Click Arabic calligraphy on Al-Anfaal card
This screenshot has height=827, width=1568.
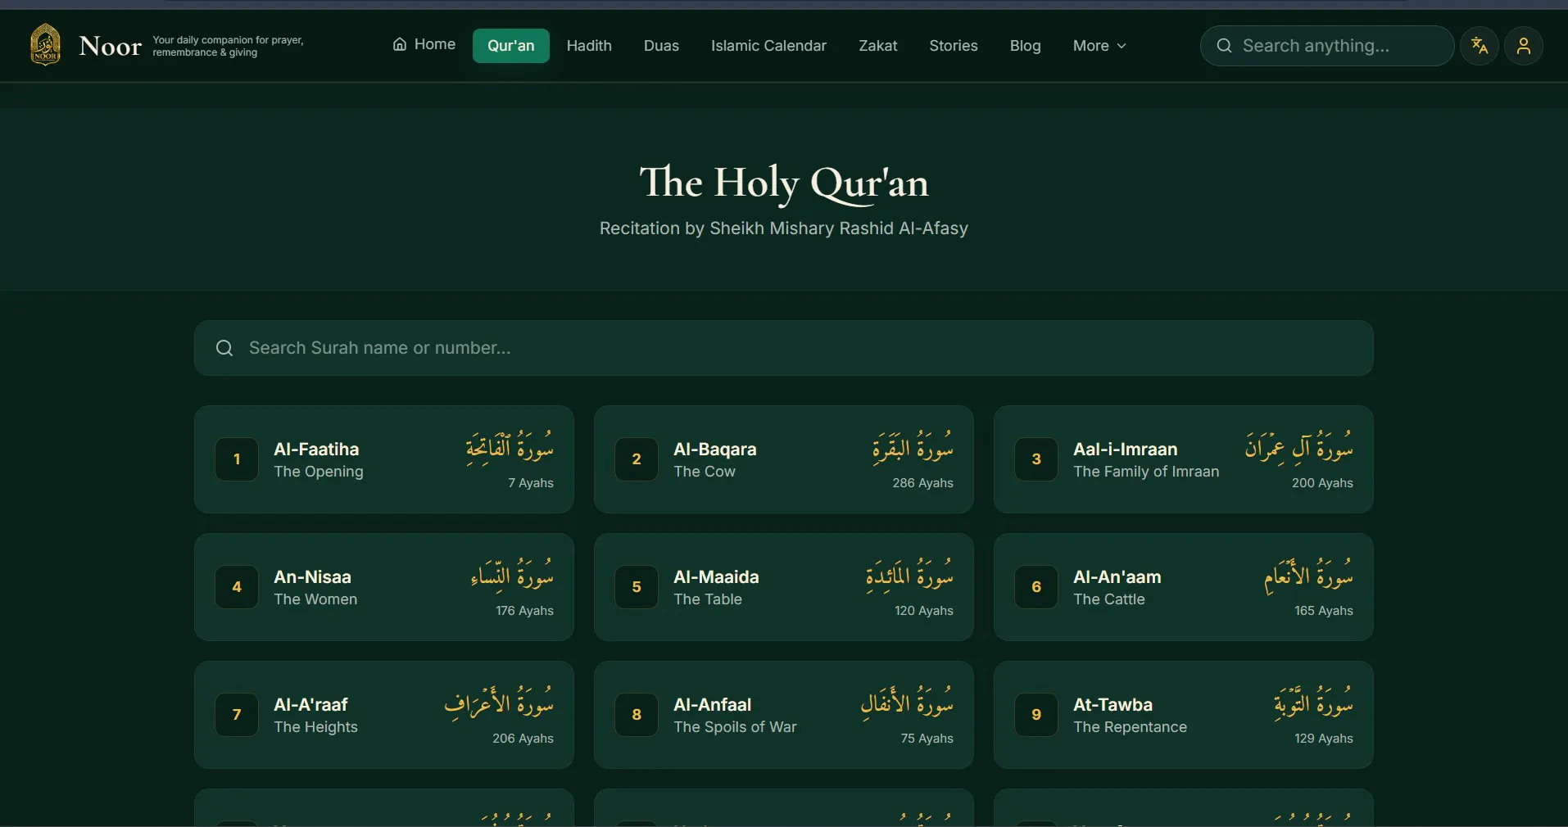(907, 703)
